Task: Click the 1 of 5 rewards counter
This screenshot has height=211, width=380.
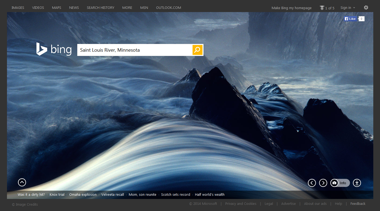Action: (x=330, y=8)
